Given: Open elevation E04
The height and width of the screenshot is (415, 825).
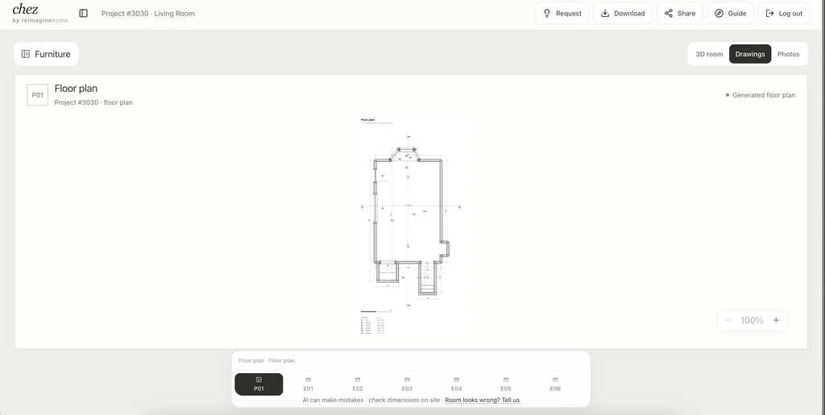Looking at the screenshot, I should click(x=456, y=384).
